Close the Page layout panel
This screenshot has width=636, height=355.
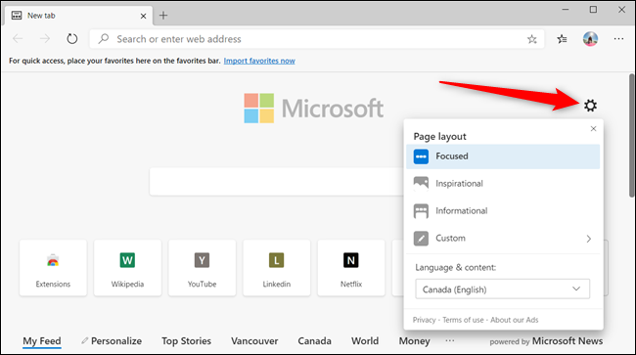[593, 128]
